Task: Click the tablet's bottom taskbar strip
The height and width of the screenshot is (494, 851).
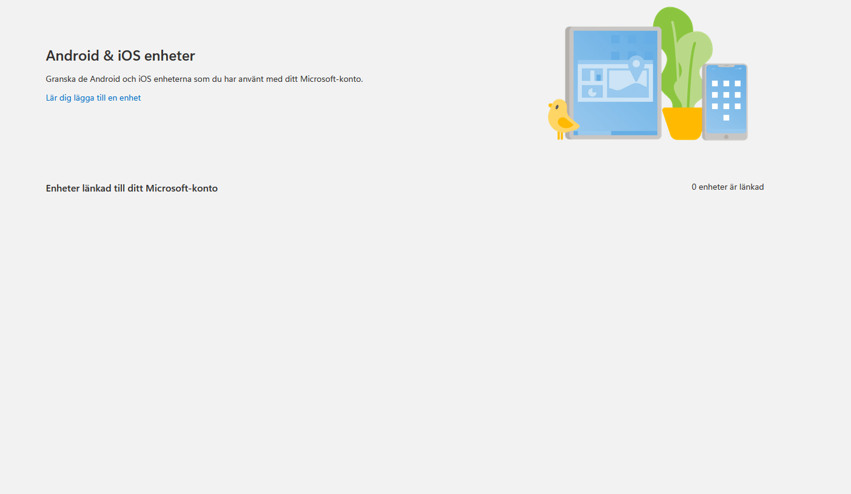Action: (x=615, y=133)
